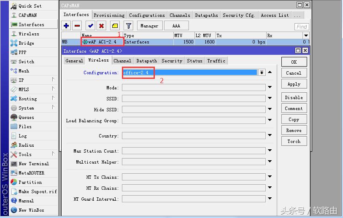This screenshot has width=343, height=218.
Task: Expand the Mode field arrow
Action: click(270, 87)
